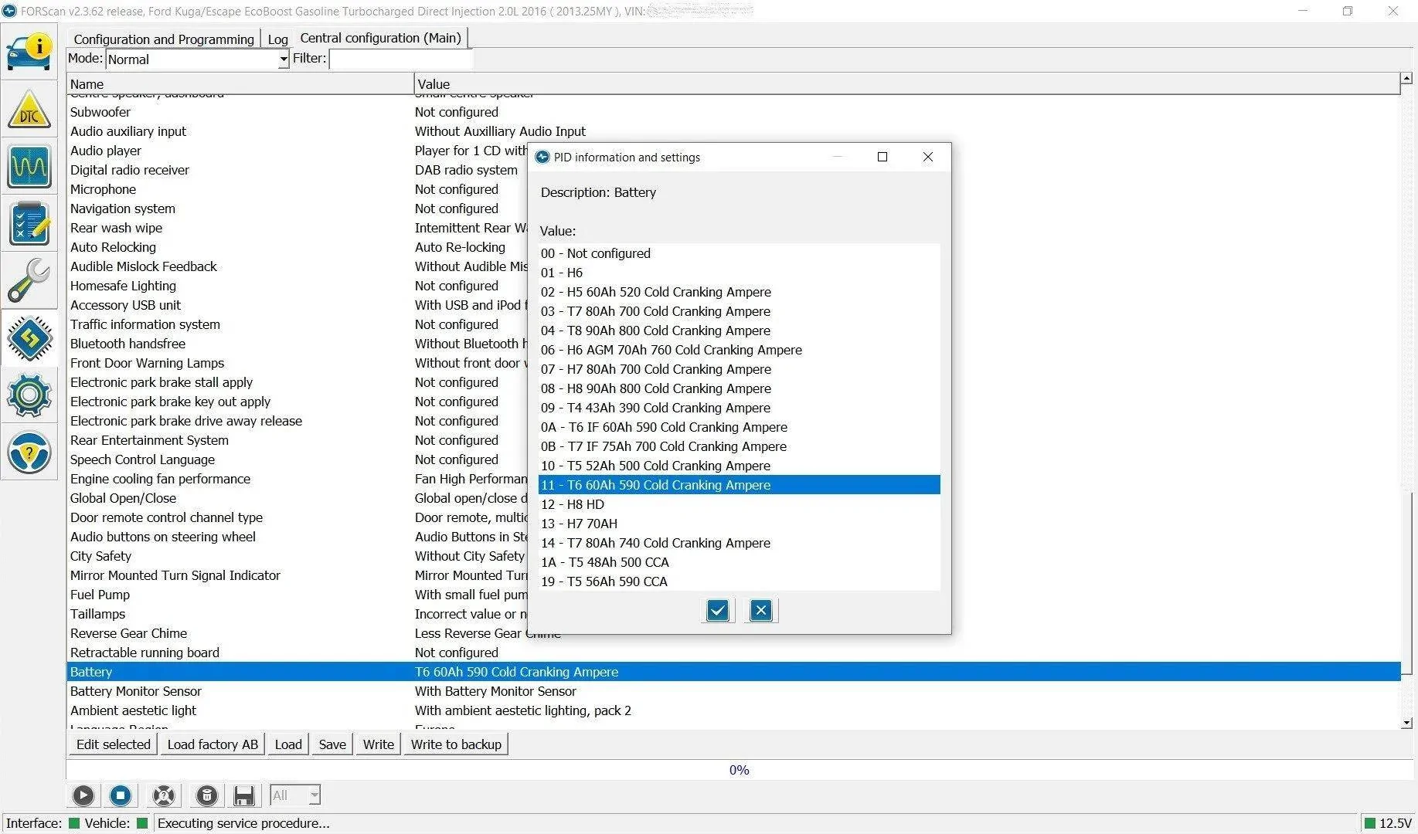Click the Load factory AB button
Viewport: 1418px width, 834px height.
point(213,744)
